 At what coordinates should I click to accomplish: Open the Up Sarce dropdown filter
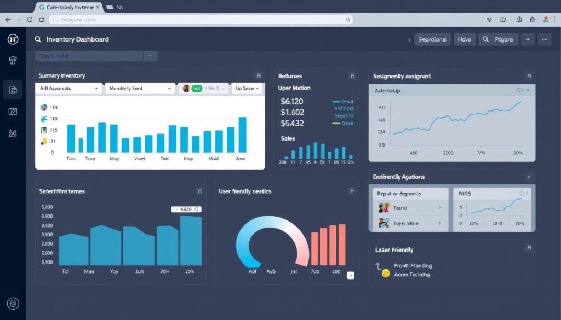[247, 88]
